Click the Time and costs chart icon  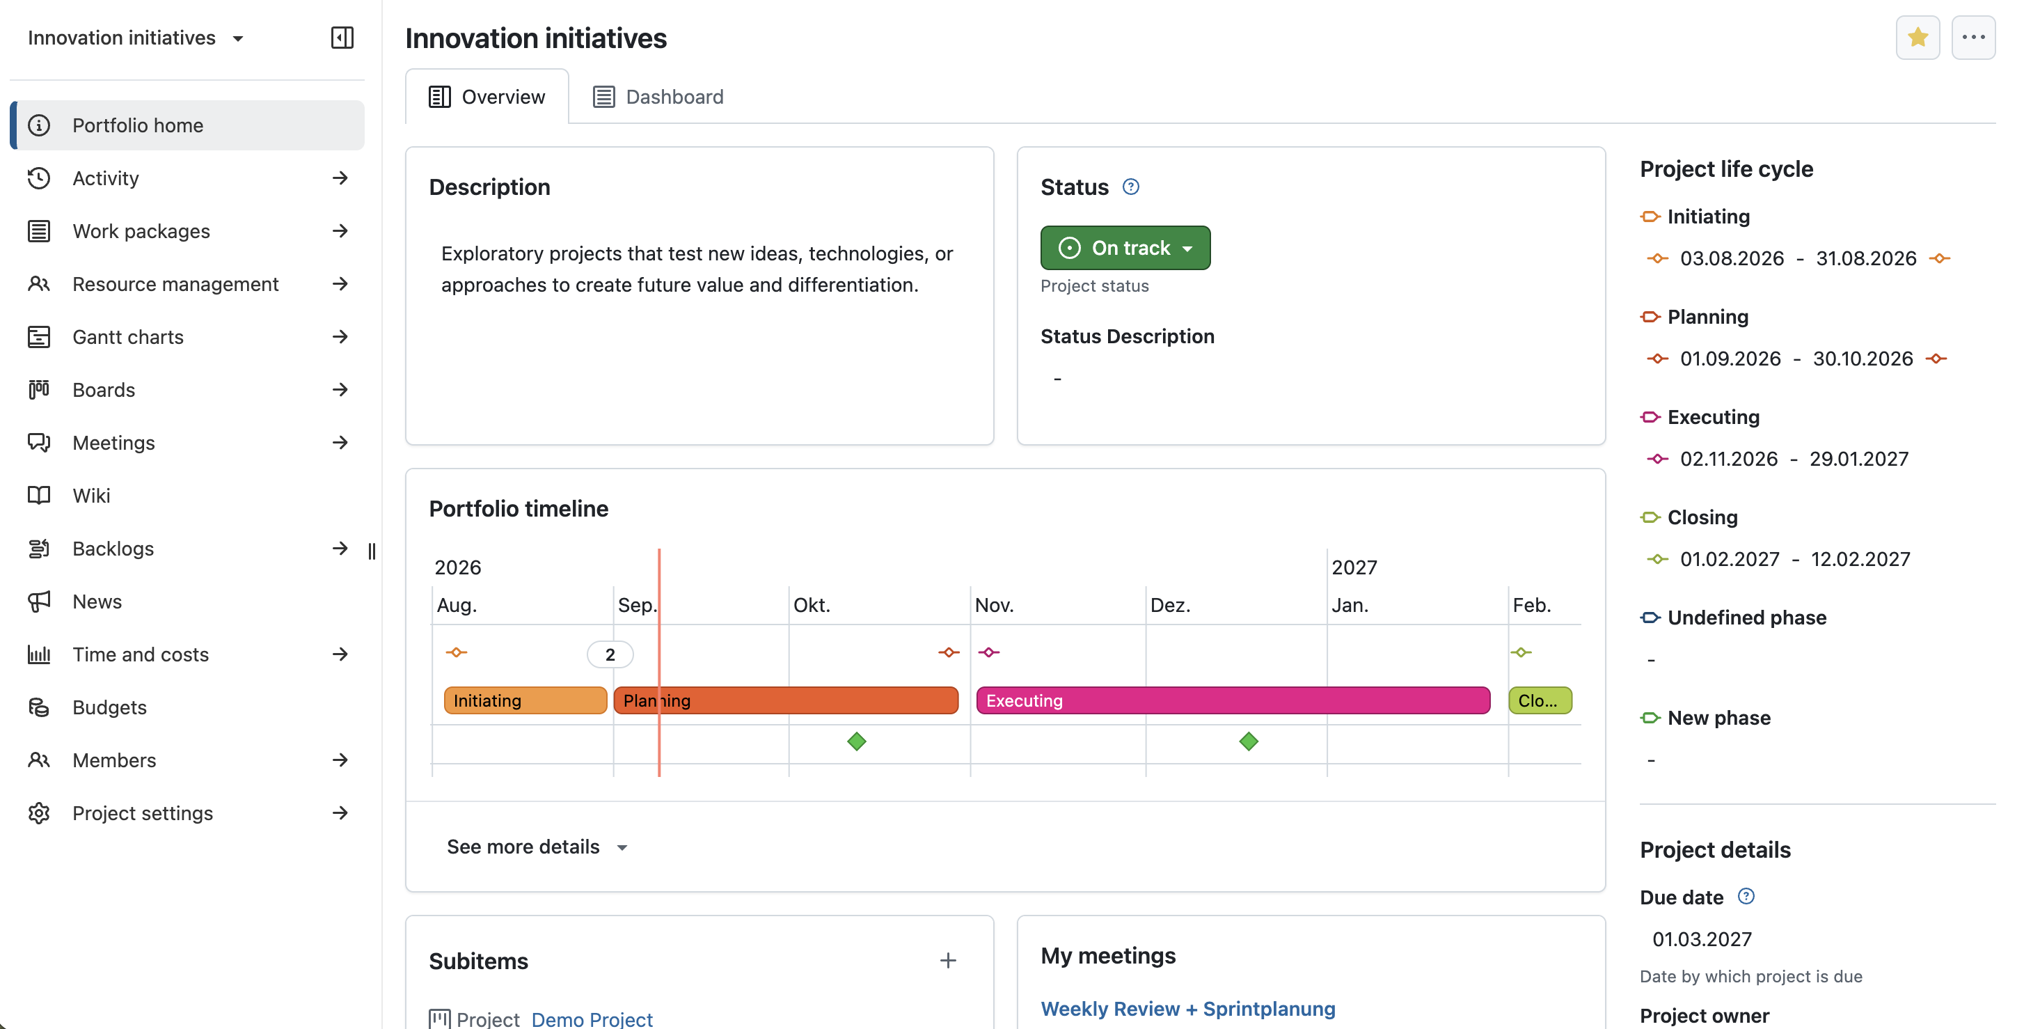point(38,655)
